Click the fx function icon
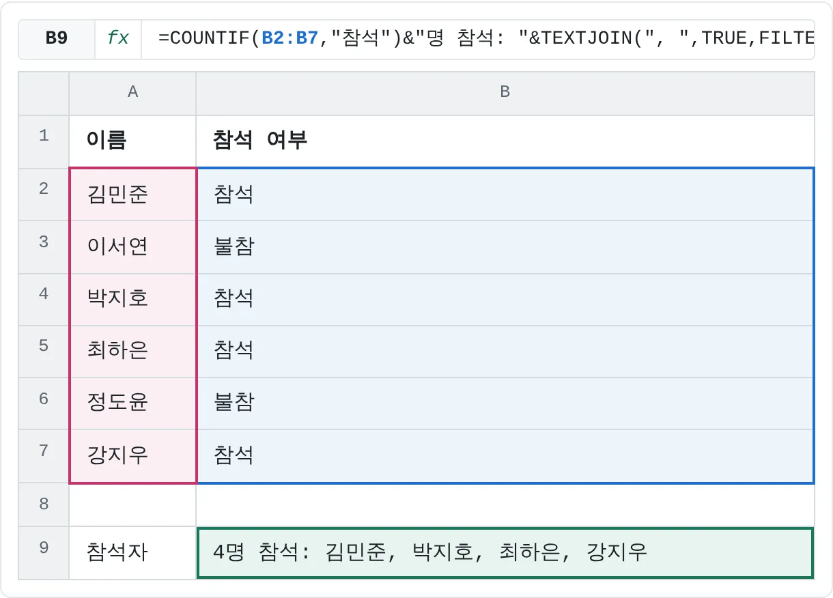This screenshot has width=833, height=598. pyautogui.click(x=118, y=38)
